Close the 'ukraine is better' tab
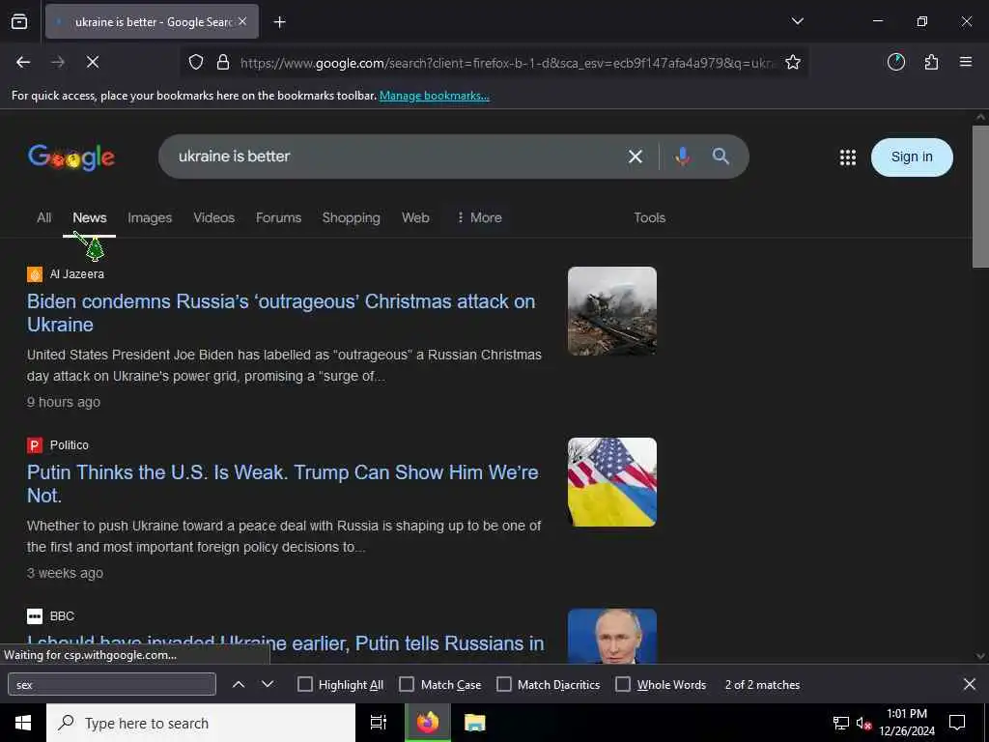The height and width of the screenshot is (742, 989). 242,21
